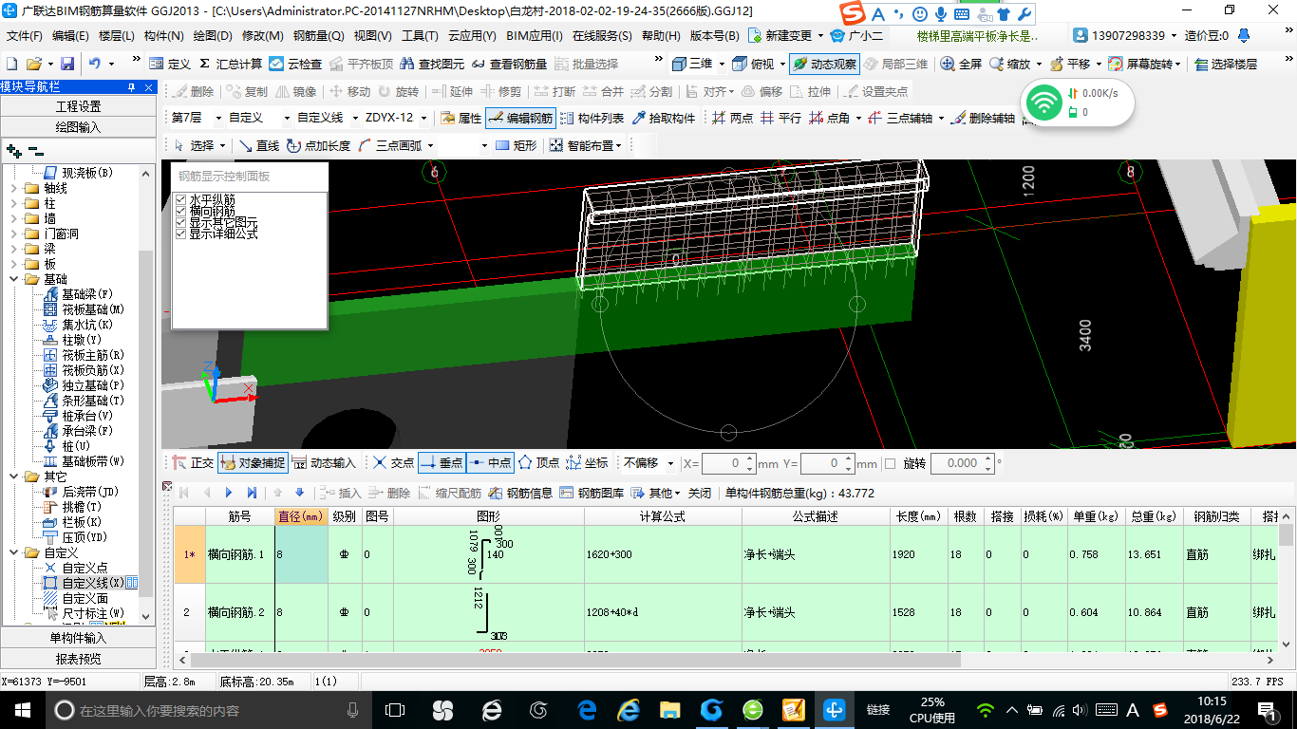Image resolution: width=1297 pixels, height=729 pixels.
Task: Click 查找图元 find element tool
Action: [433, 64]
